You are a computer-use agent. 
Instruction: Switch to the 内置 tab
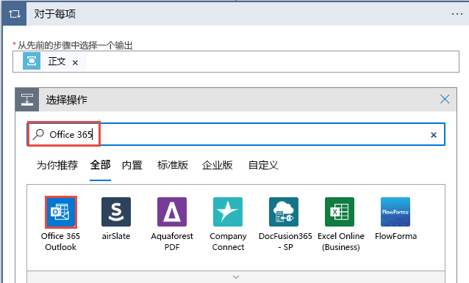pyautogui.click(x=132, y=165)
